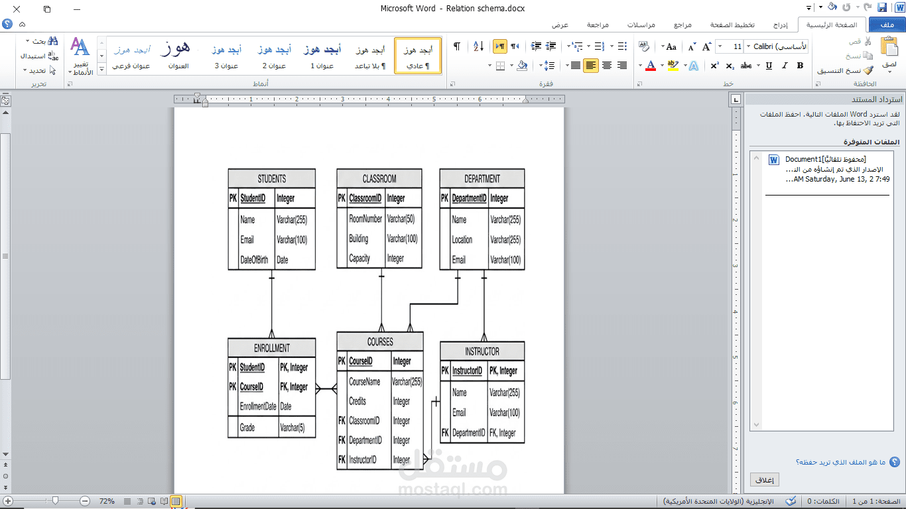Toggle center alignment

(606, 66)
